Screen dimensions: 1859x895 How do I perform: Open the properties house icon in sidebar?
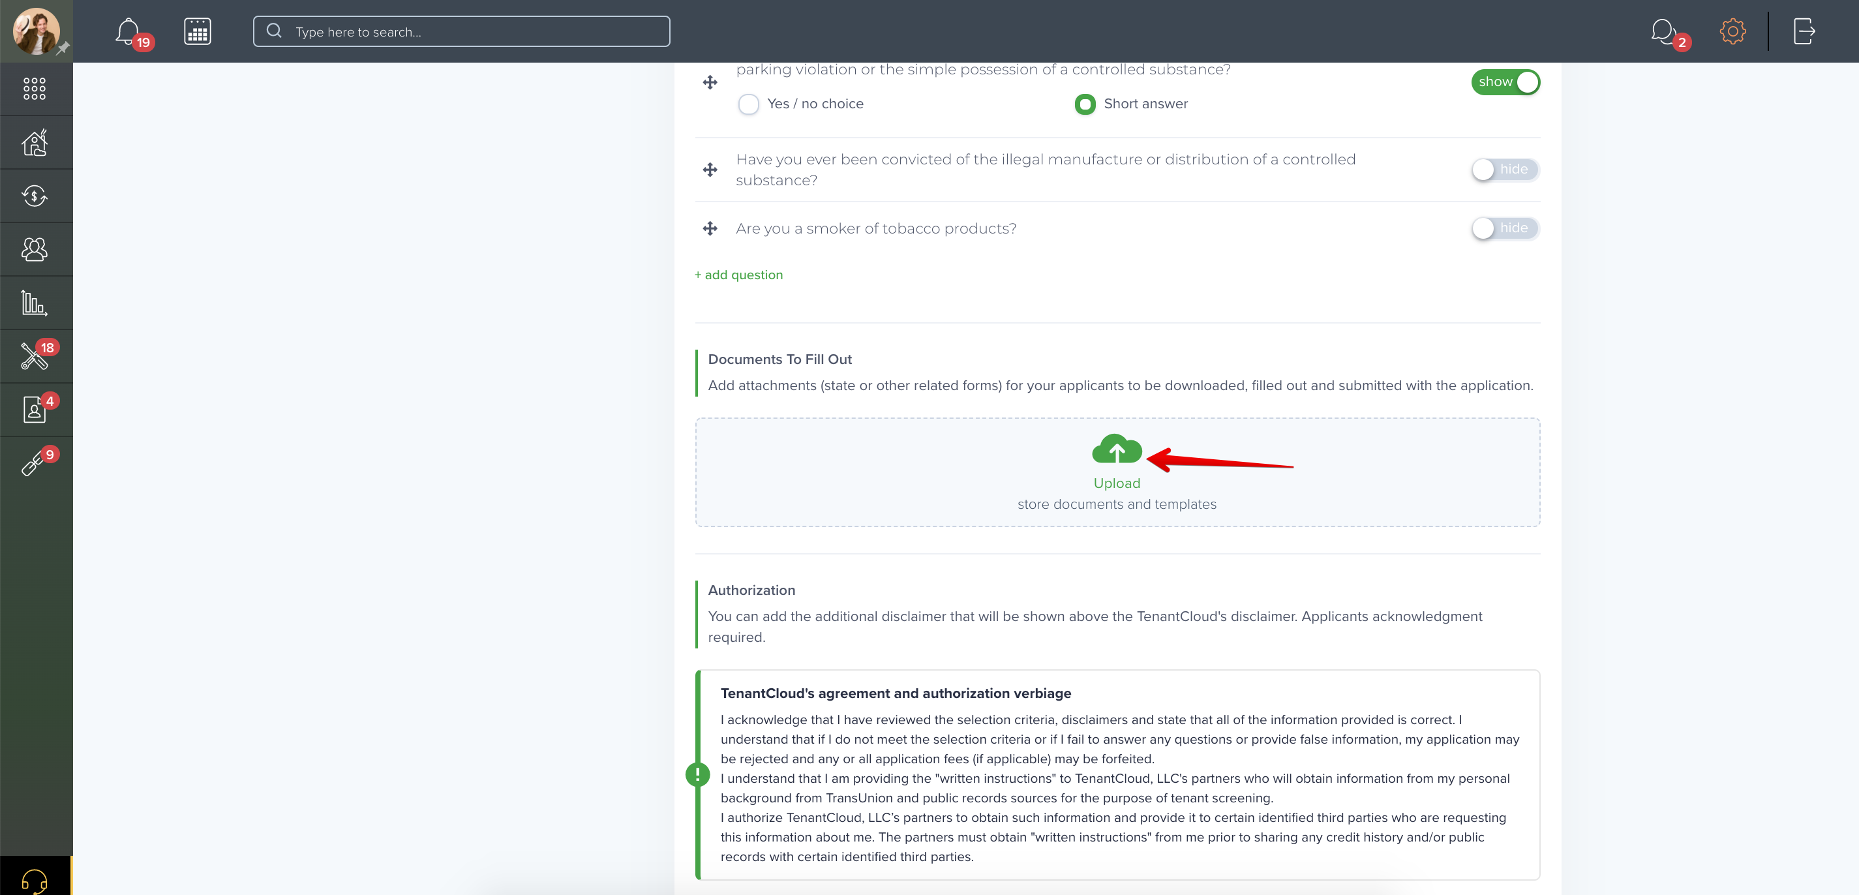pyautogui.click(x=35, y=142)
